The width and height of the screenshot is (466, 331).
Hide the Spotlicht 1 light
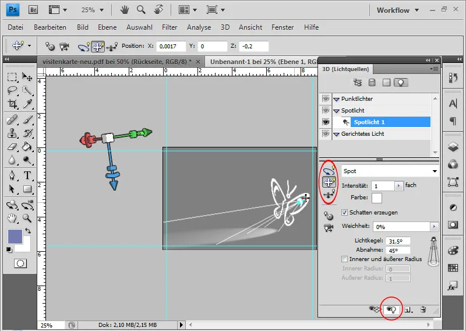[326, 122]
